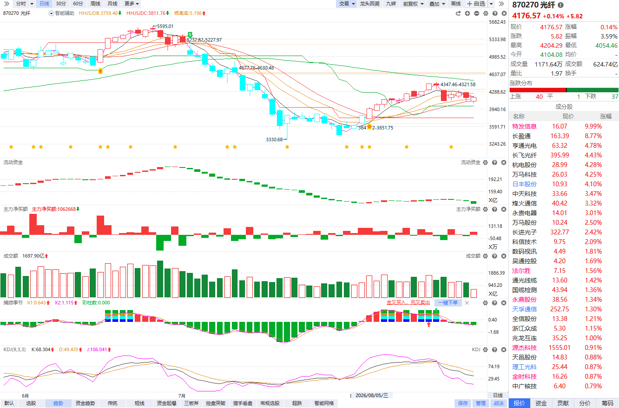Open settings gear for 流动资金 indicator
The height and width of the screenshot is (408, 619).
pos(485,162)
